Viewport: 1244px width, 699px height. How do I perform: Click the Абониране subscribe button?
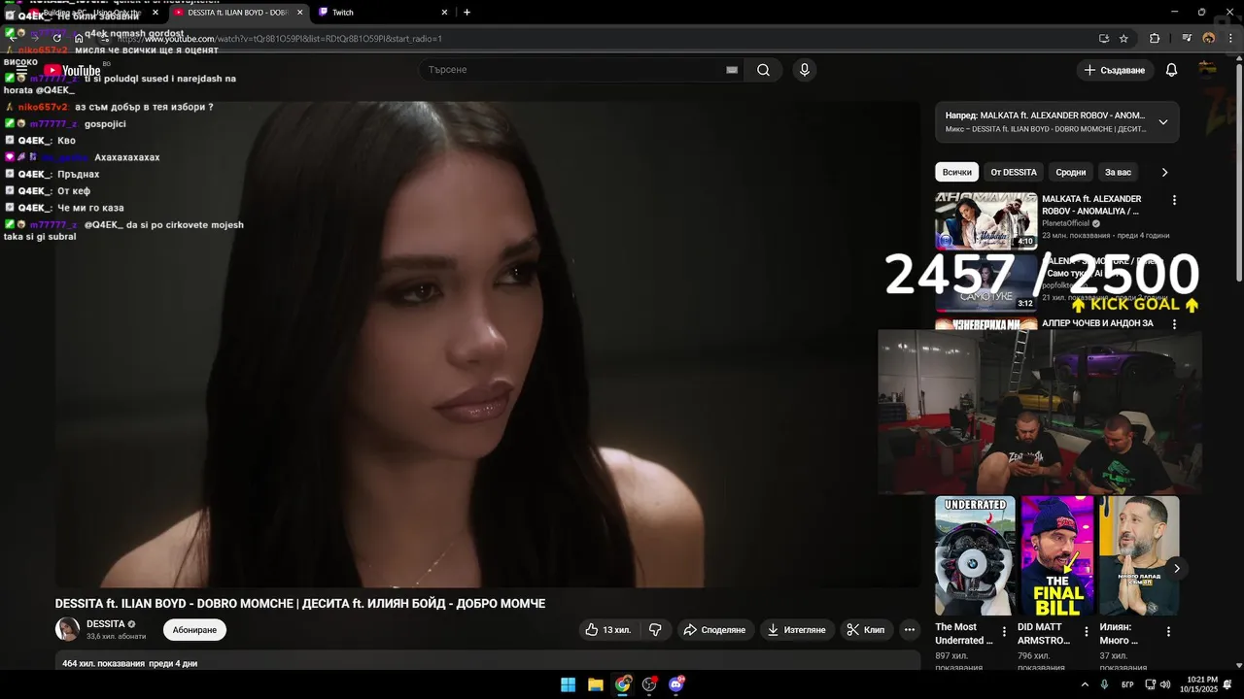click(194, 630)
